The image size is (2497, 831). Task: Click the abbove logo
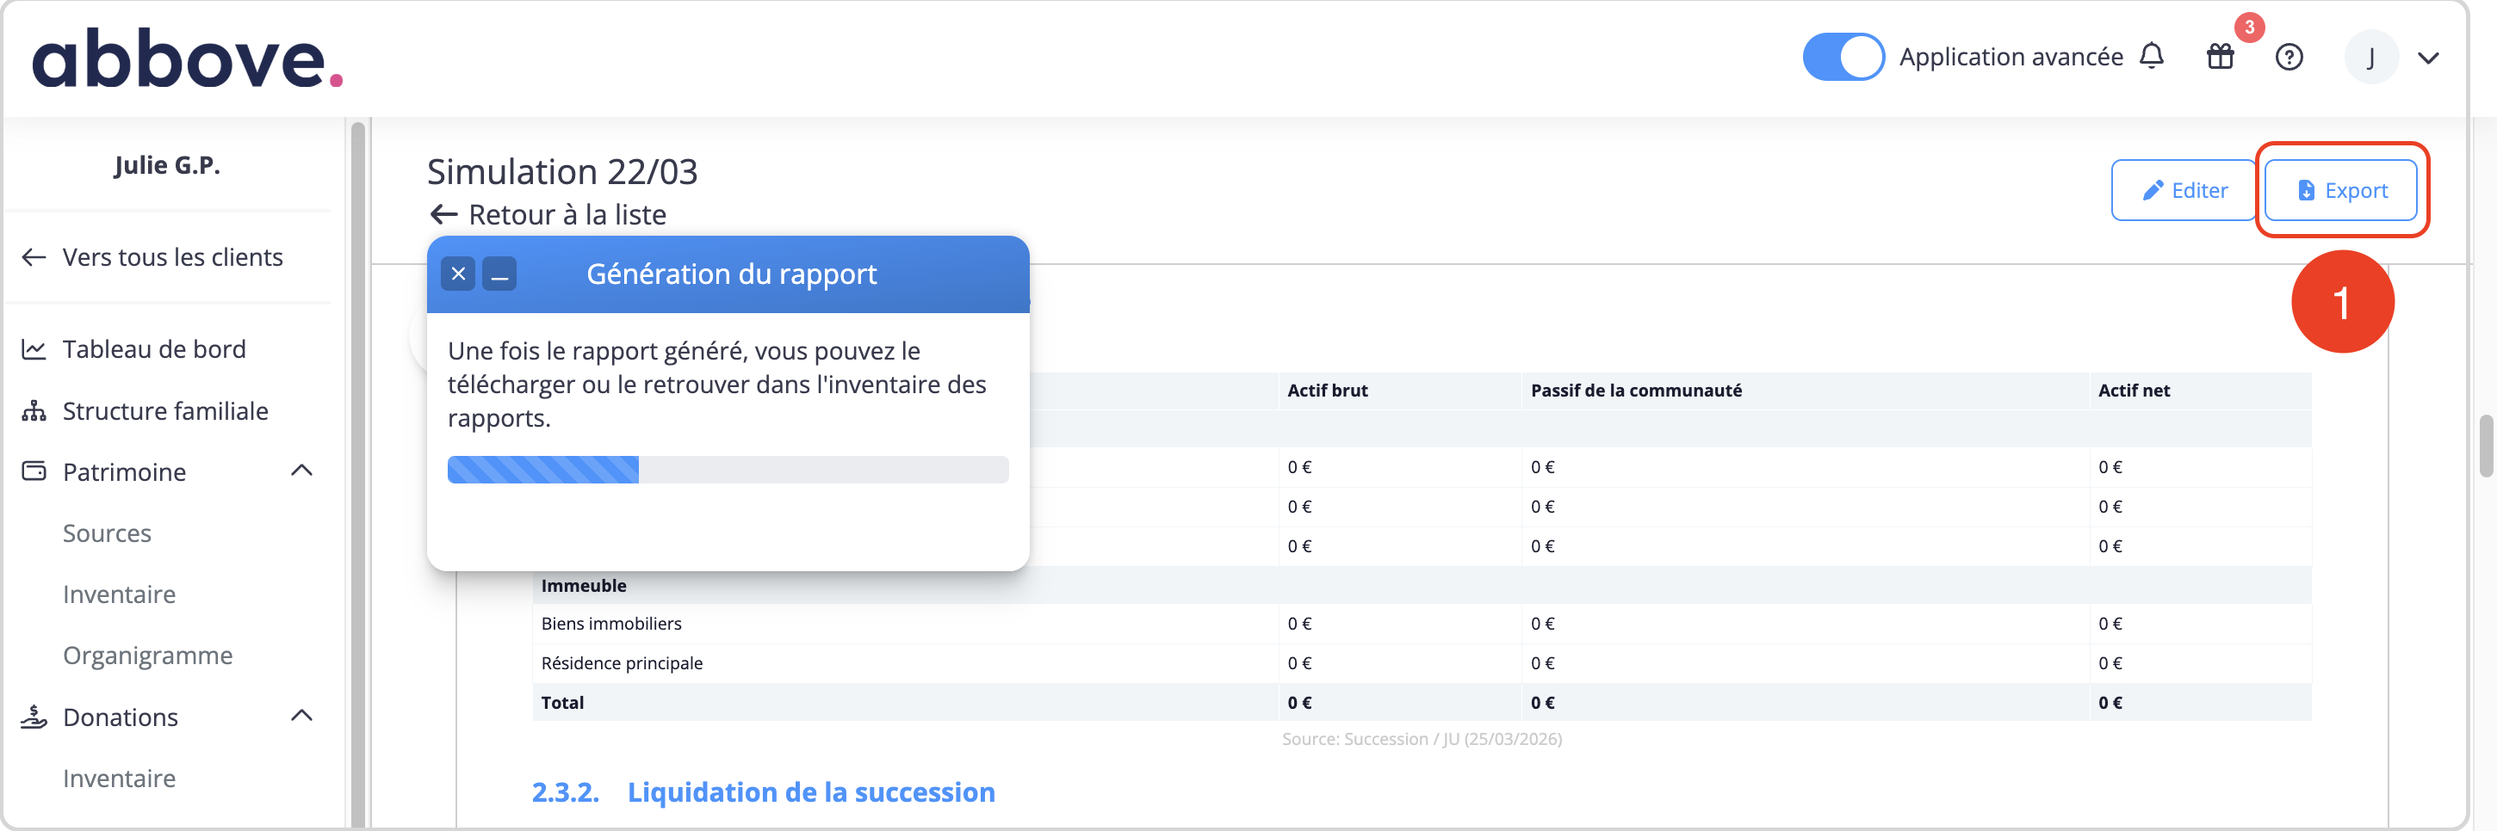187,58
